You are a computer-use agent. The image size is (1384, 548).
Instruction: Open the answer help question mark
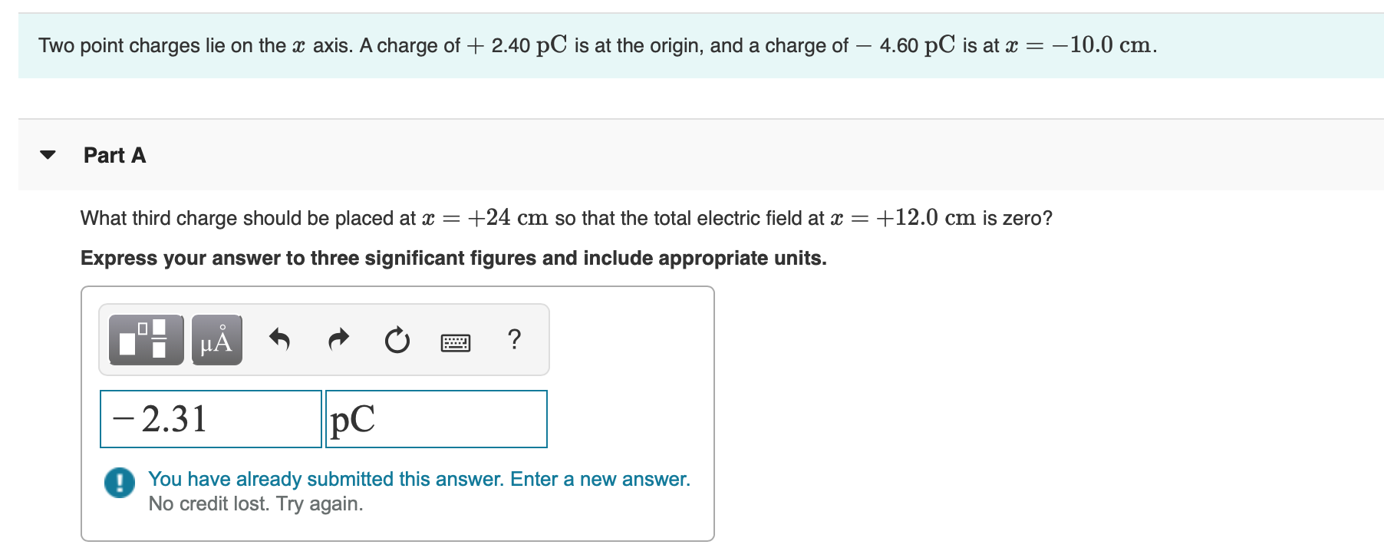(514, 338)
